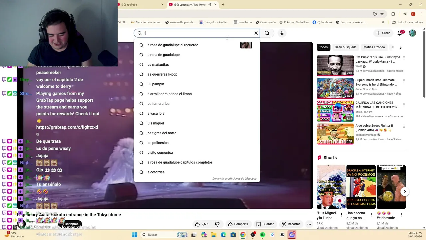Like the video with thumbs-up
426x240 pixels.
coord(202,224)
